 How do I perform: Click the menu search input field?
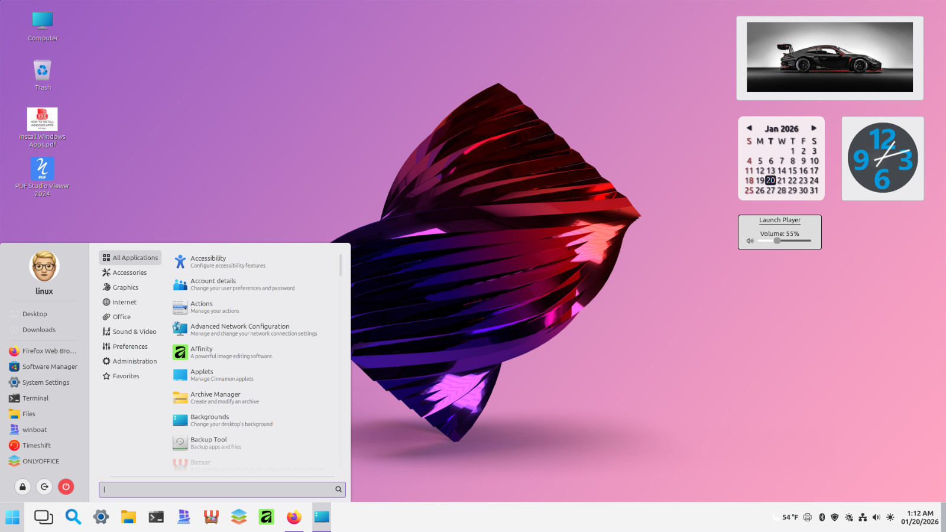pos(222,489)
